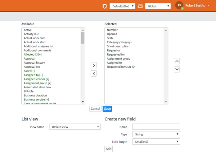Click the Cancel button
The width and height of the screenshot is (216, 156).
click(x=95, y=109)
